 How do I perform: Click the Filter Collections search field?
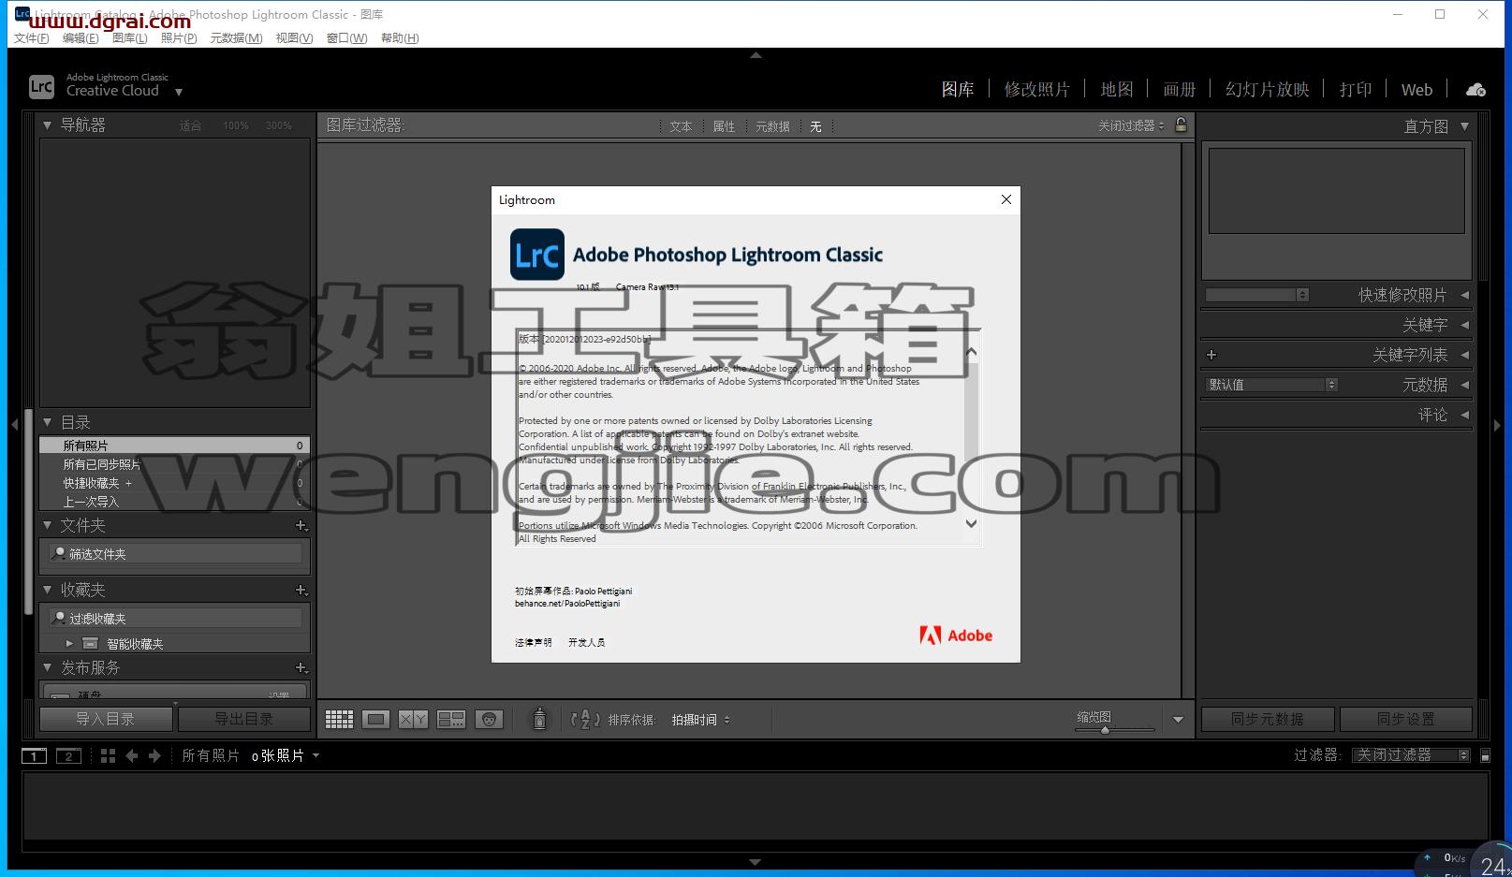pos(176,619)
